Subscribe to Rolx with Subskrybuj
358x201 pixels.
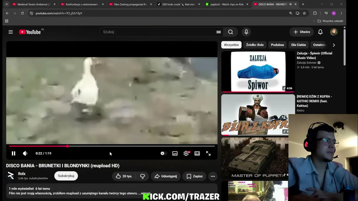click(x=66, y=176)
